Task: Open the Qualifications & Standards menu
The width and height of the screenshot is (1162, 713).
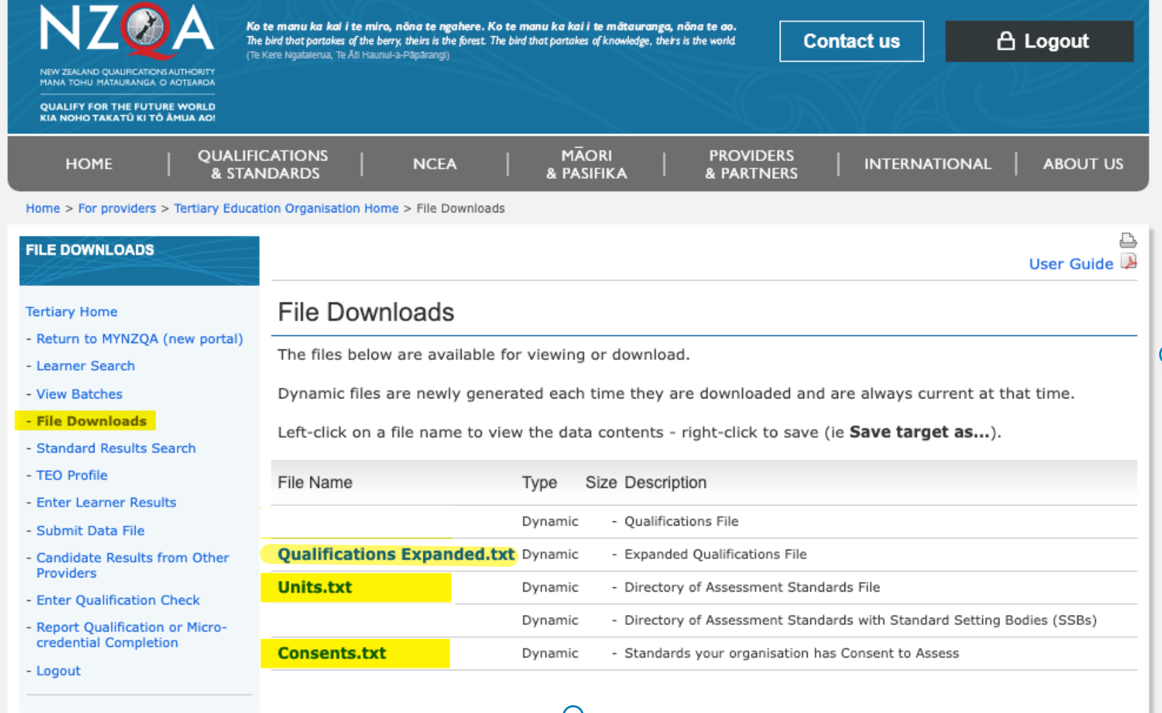Action: pyautogui.click(x=264, y=164)
